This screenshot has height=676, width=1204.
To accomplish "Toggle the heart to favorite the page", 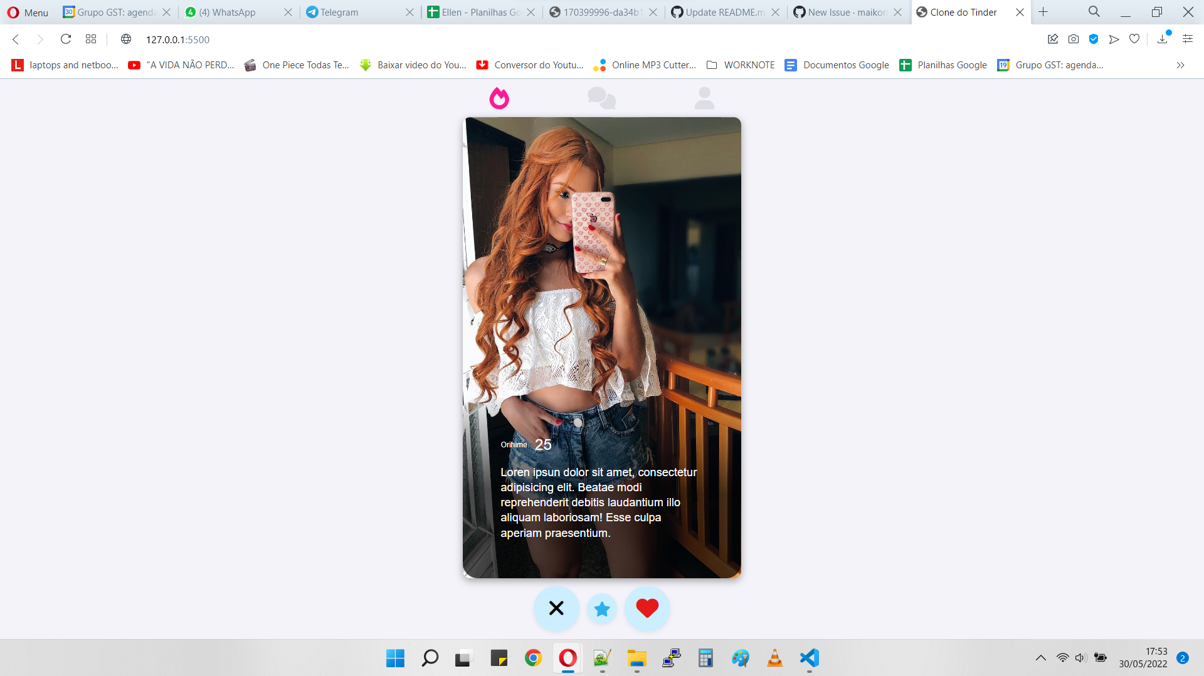I will pos(1134,39).
